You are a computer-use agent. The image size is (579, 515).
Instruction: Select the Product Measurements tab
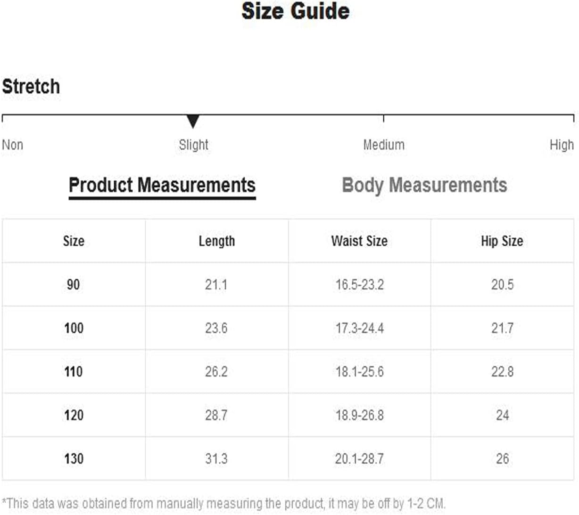coord(162,185)
